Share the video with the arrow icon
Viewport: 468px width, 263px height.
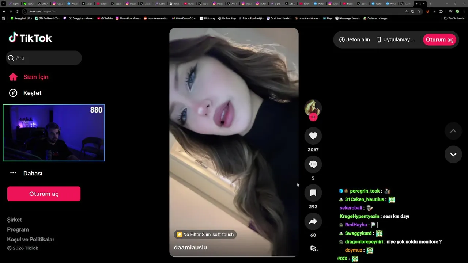pos(313,221)
